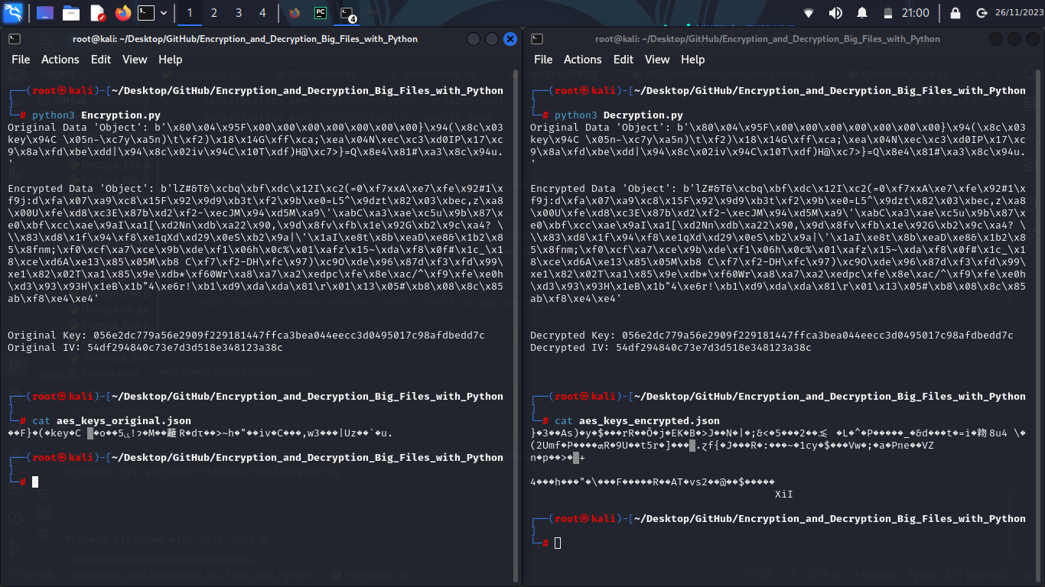This screenshot has height=587, width=1045.
Task: Open Help menu in left terminal
Action: point(170,59)
